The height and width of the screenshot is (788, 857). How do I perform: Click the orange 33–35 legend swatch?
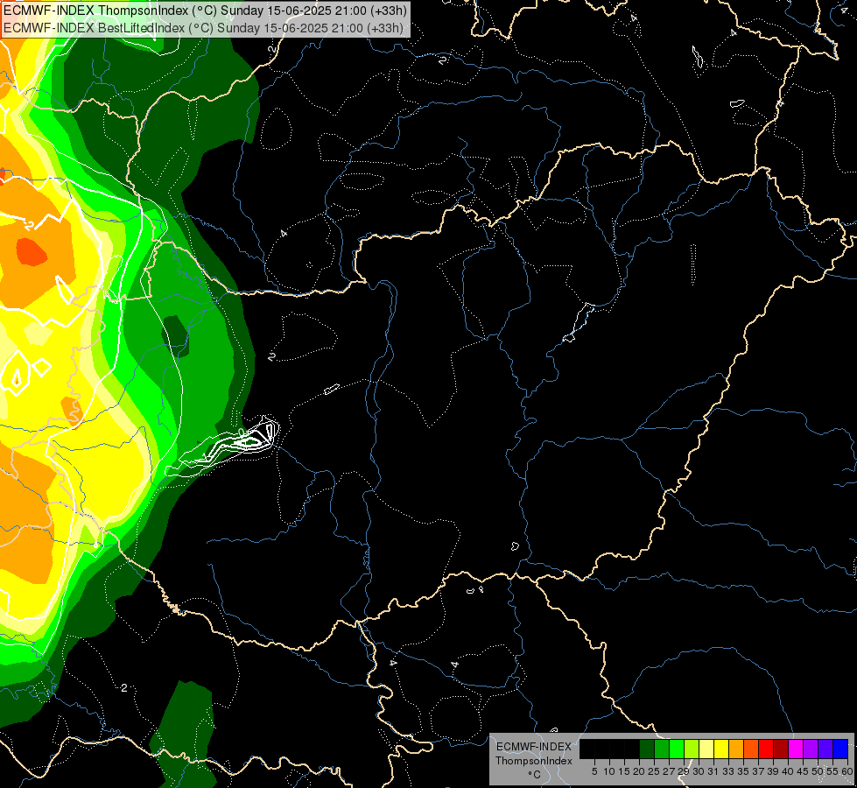pyautogui.click(x=736, y=749)
